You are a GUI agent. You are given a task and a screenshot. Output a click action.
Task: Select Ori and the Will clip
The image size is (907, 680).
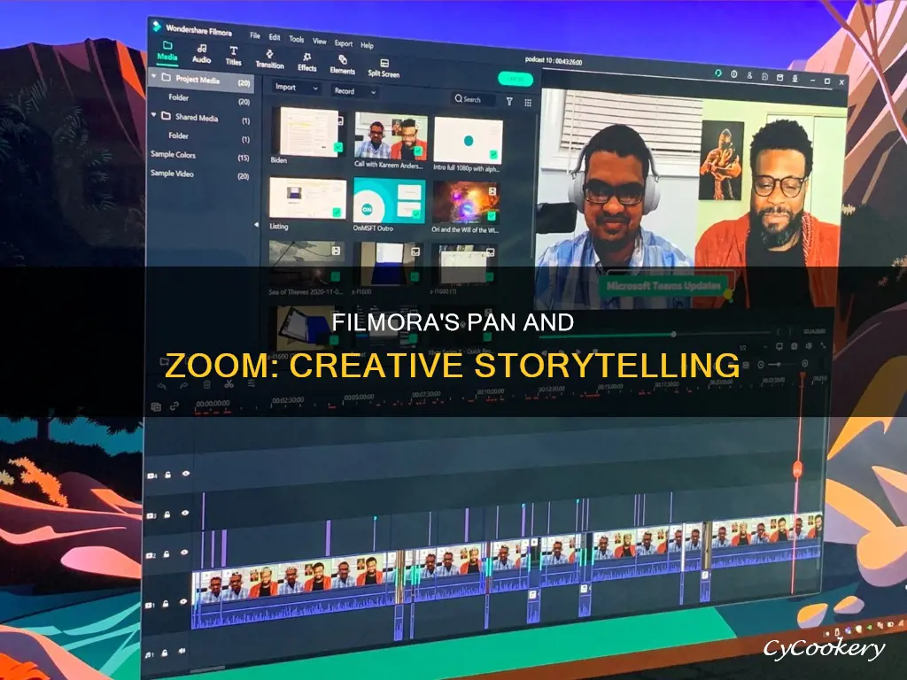[x=465, y=203]
